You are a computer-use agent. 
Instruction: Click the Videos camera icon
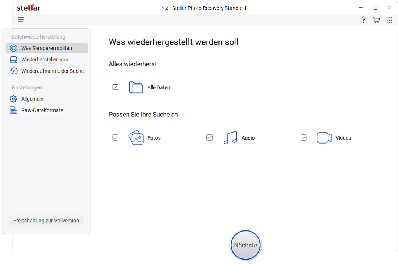(x=324, y=138)
